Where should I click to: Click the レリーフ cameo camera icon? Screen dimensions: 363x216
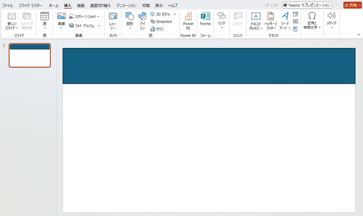(x=113, y=16)
